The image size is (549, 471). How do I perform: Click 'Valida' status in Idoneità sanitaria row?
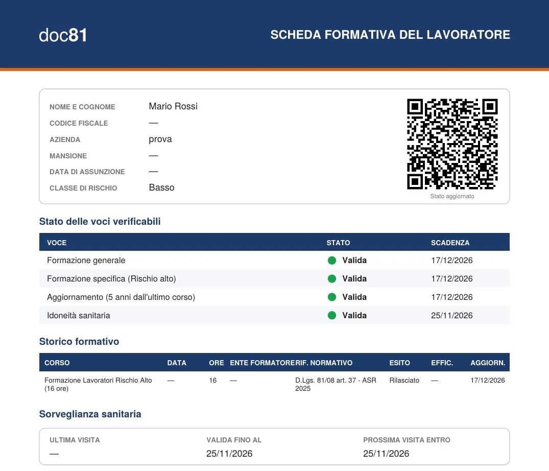coord(354,316)
